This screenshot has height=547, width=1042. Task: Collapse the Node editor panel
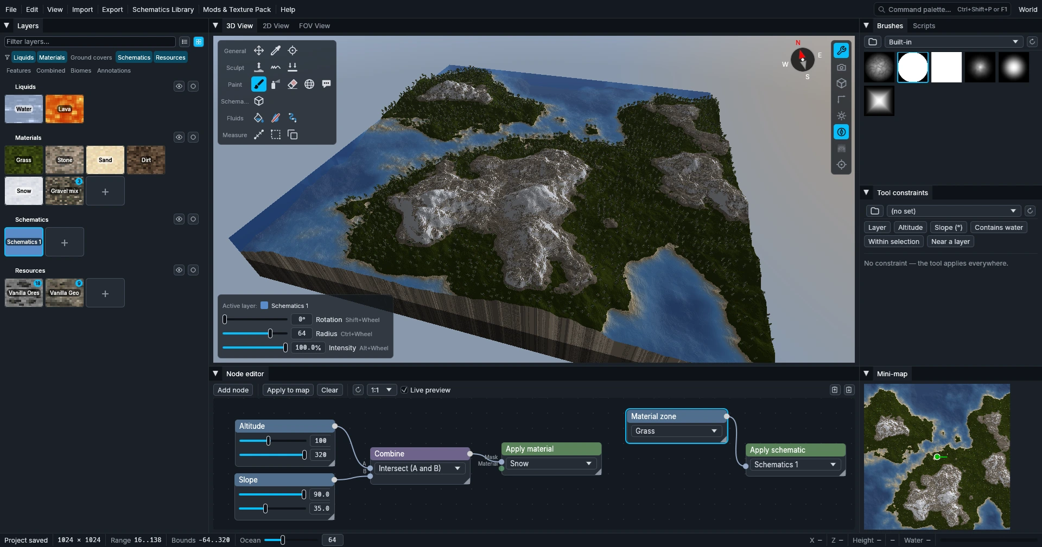[x=215, y=374]
